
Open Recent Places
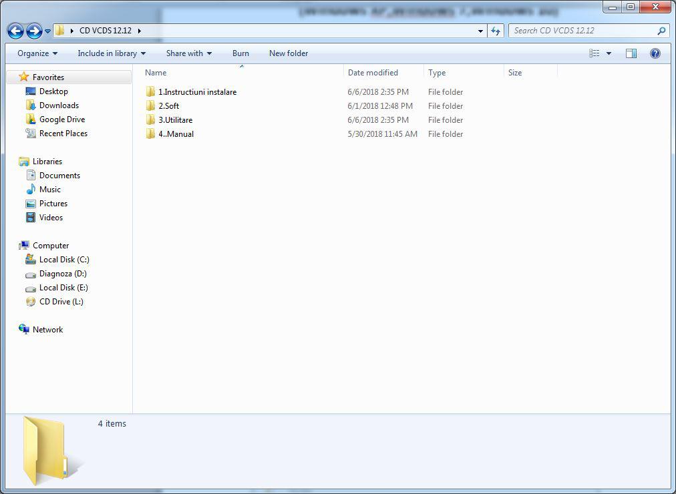click(x=63, y=134)
